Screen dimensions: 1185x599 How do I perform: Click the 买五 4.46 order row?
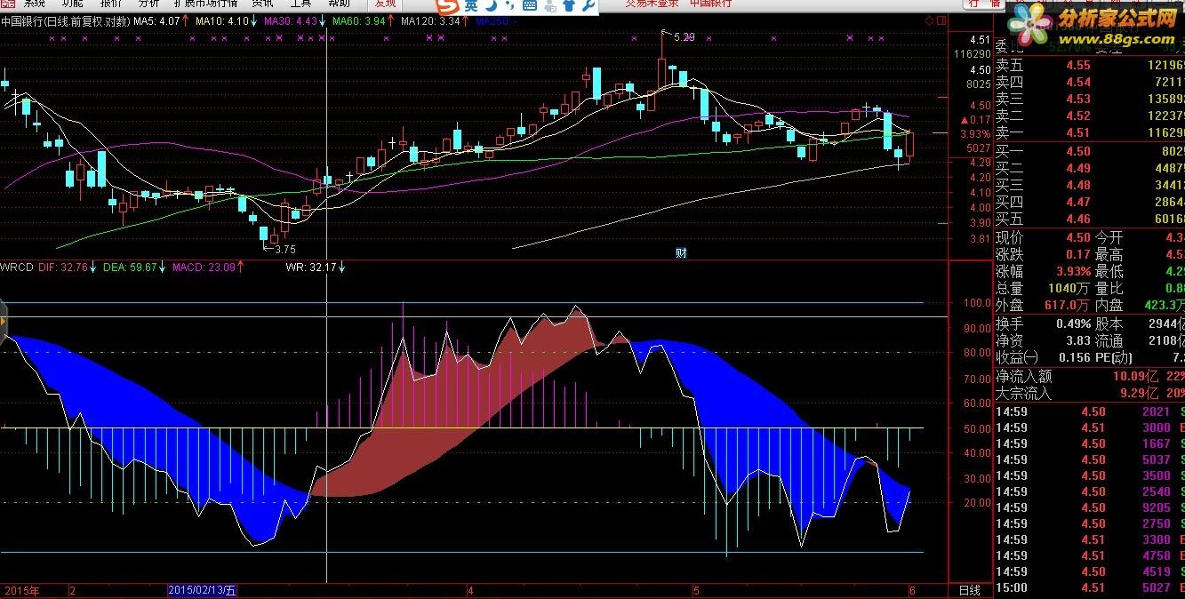[1089, 219]
